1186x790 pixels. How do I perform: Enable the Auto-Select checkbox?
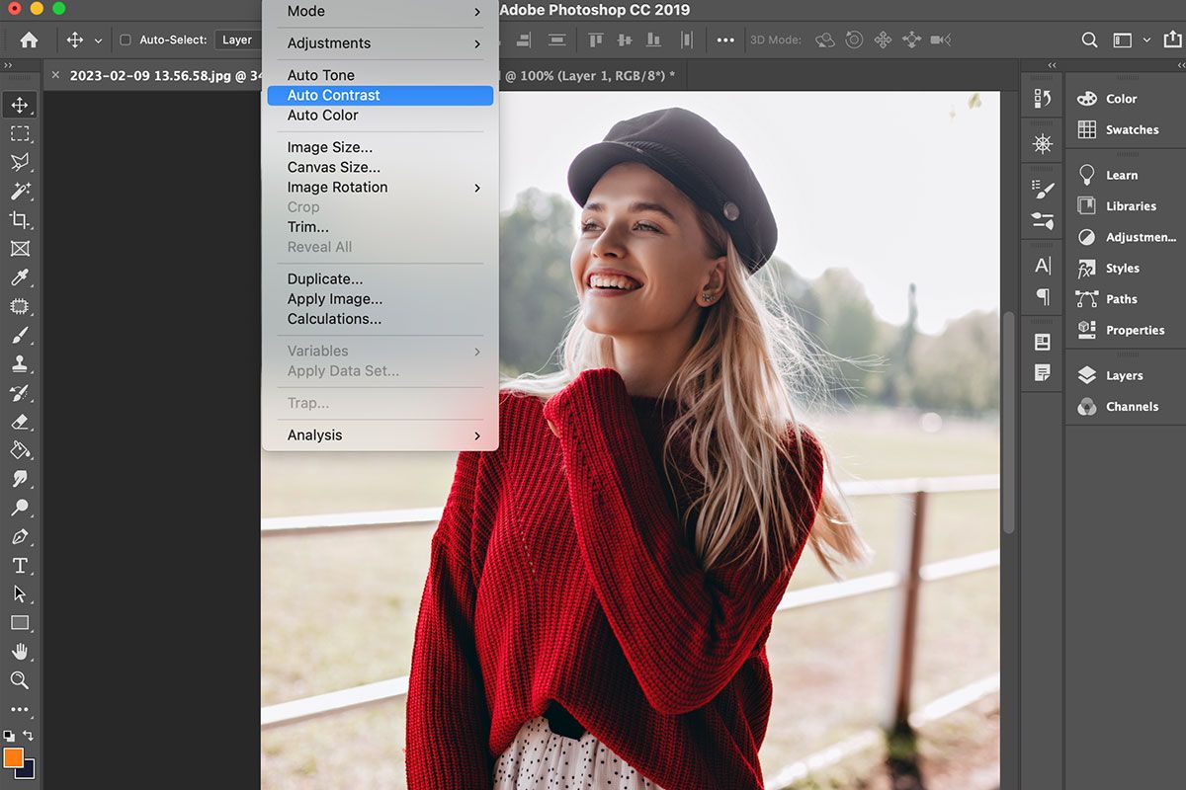click(126, 39)
